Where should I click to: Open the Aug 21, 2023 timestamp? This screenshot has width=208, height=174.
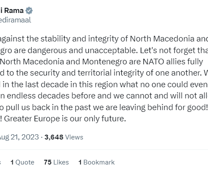point(19,137)
